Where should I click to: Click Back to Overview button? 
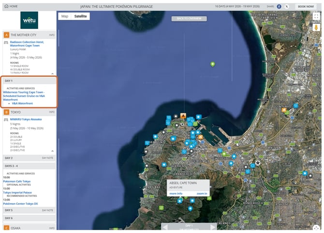[189, 18]
